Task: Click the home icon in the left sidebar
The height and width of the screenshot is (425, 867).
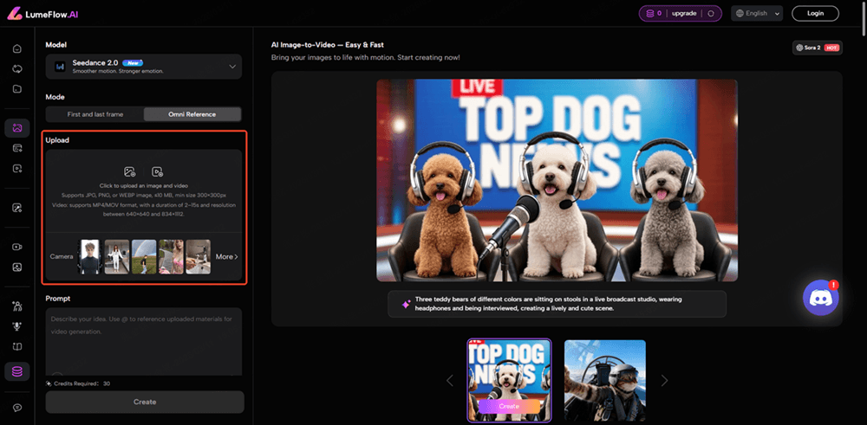Action: (x=17, y=48)
